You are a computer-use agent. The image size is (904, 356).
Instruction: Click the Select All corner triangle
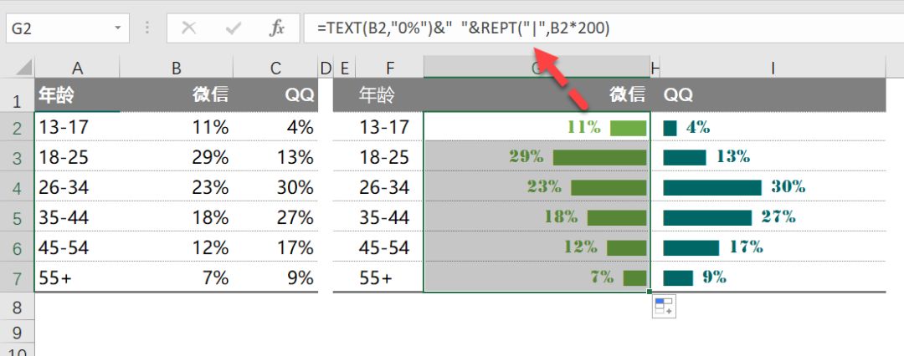[x=23, y=68]
